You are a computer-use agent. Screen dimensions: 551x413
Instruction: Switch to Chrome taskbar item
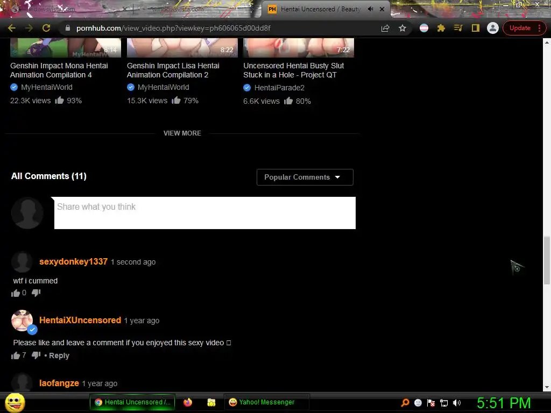coord(132,402)
